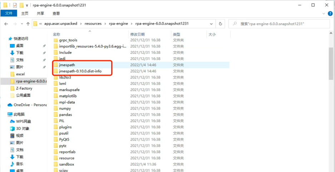This screenshot has width=335, height=172.
Task: Click the properties checkmark icon in title bar
Action: [x=15, y=5]
